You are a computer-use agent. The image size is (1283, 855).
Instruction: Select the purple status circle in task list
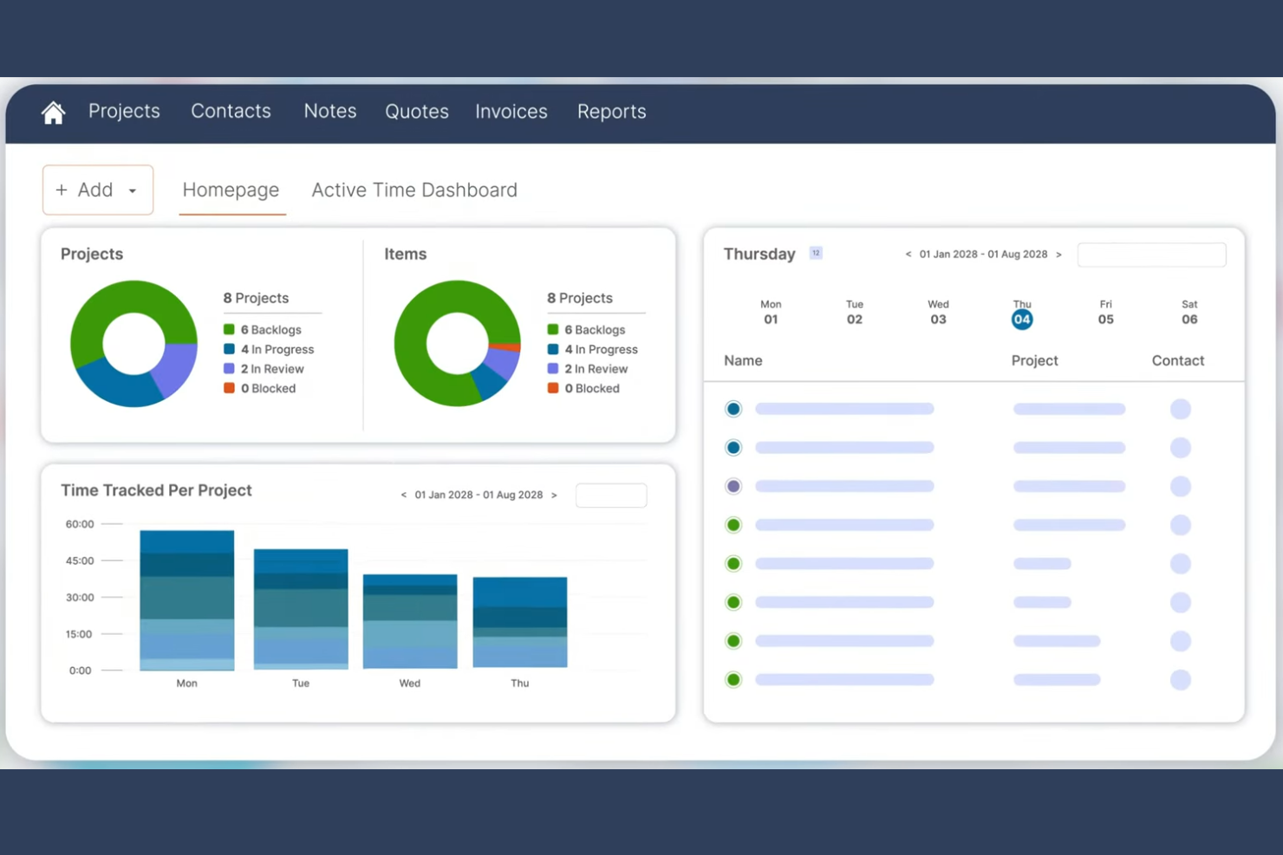pyautogui.click(x=733, y=486)
